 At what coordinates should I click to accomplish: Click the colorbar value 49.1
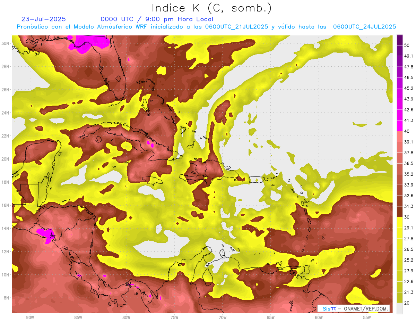click(x=409, y=56)
